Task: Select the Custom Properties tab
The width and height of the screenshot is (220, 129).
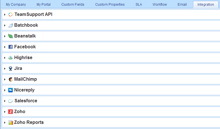Action: tap(110, 5)
